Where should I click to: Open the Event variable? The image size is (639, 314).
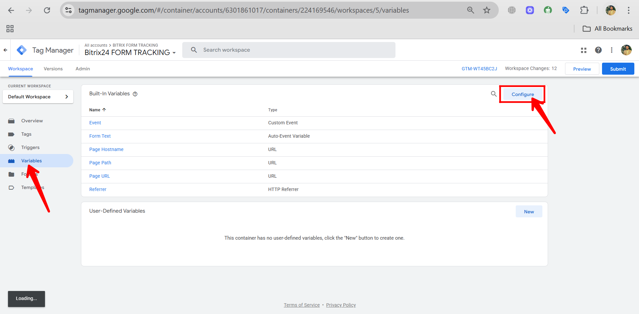coord(95,123)
